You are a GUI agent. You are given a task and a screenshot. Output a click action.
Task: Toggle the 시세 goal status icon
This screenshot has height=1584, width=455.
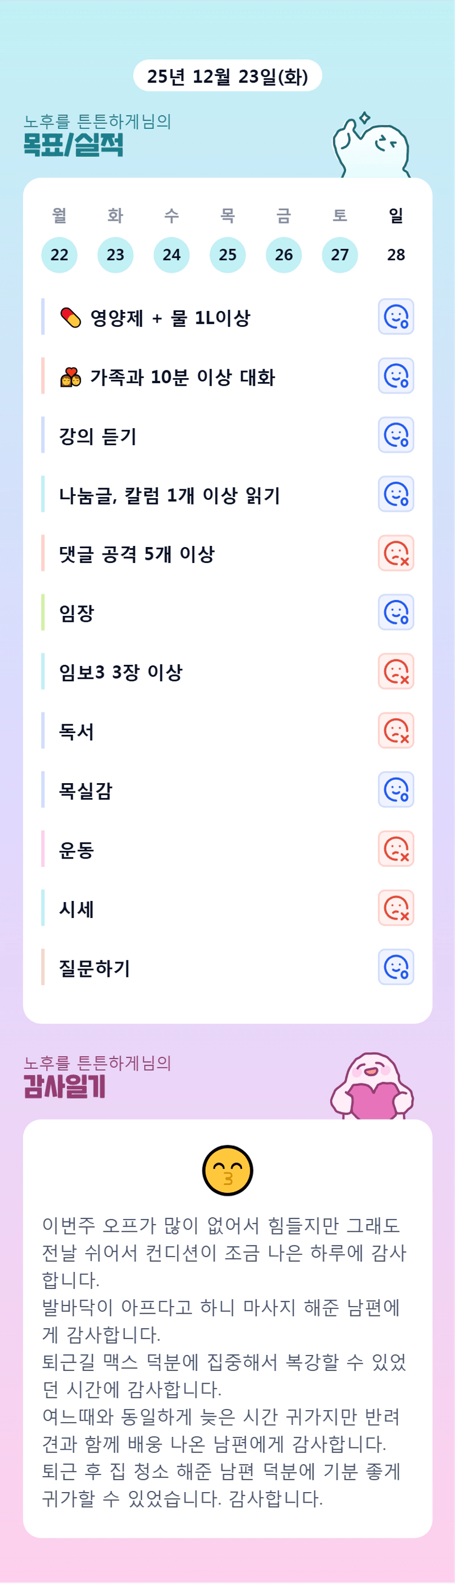click(x=396, y=908)
